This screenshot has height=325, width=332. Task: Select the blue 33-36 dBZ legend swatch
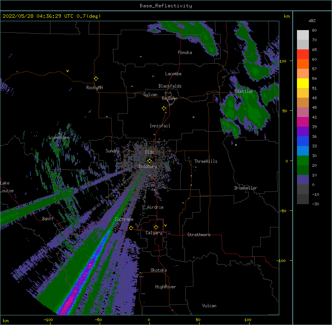(303, 141)
